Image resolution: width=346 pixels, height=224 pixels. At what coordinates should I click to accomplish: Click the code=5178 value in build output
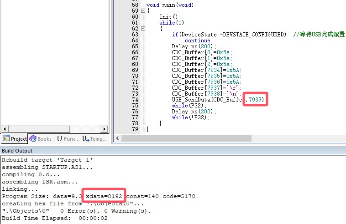[x=179, y=196]
